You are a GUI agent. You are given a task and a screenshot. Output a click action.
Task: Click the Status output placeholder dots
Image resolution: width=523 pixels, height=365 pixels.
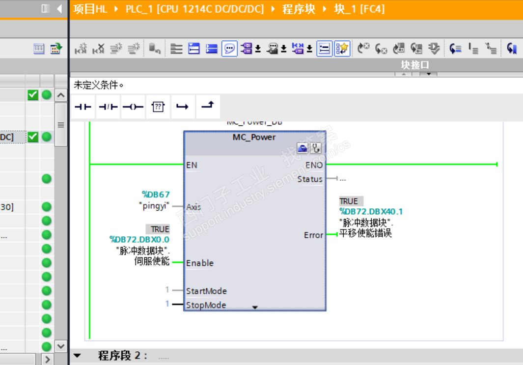coord(343,179)
